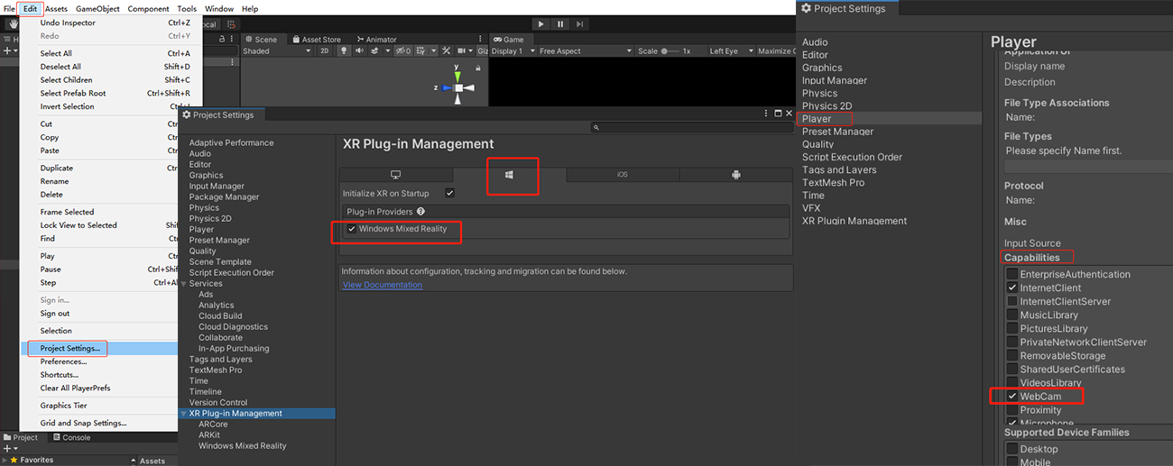Viewport: 1173px width, 466px height.
Task: Select the Hand tool in the toolbar
Action: tap(13, 24)
